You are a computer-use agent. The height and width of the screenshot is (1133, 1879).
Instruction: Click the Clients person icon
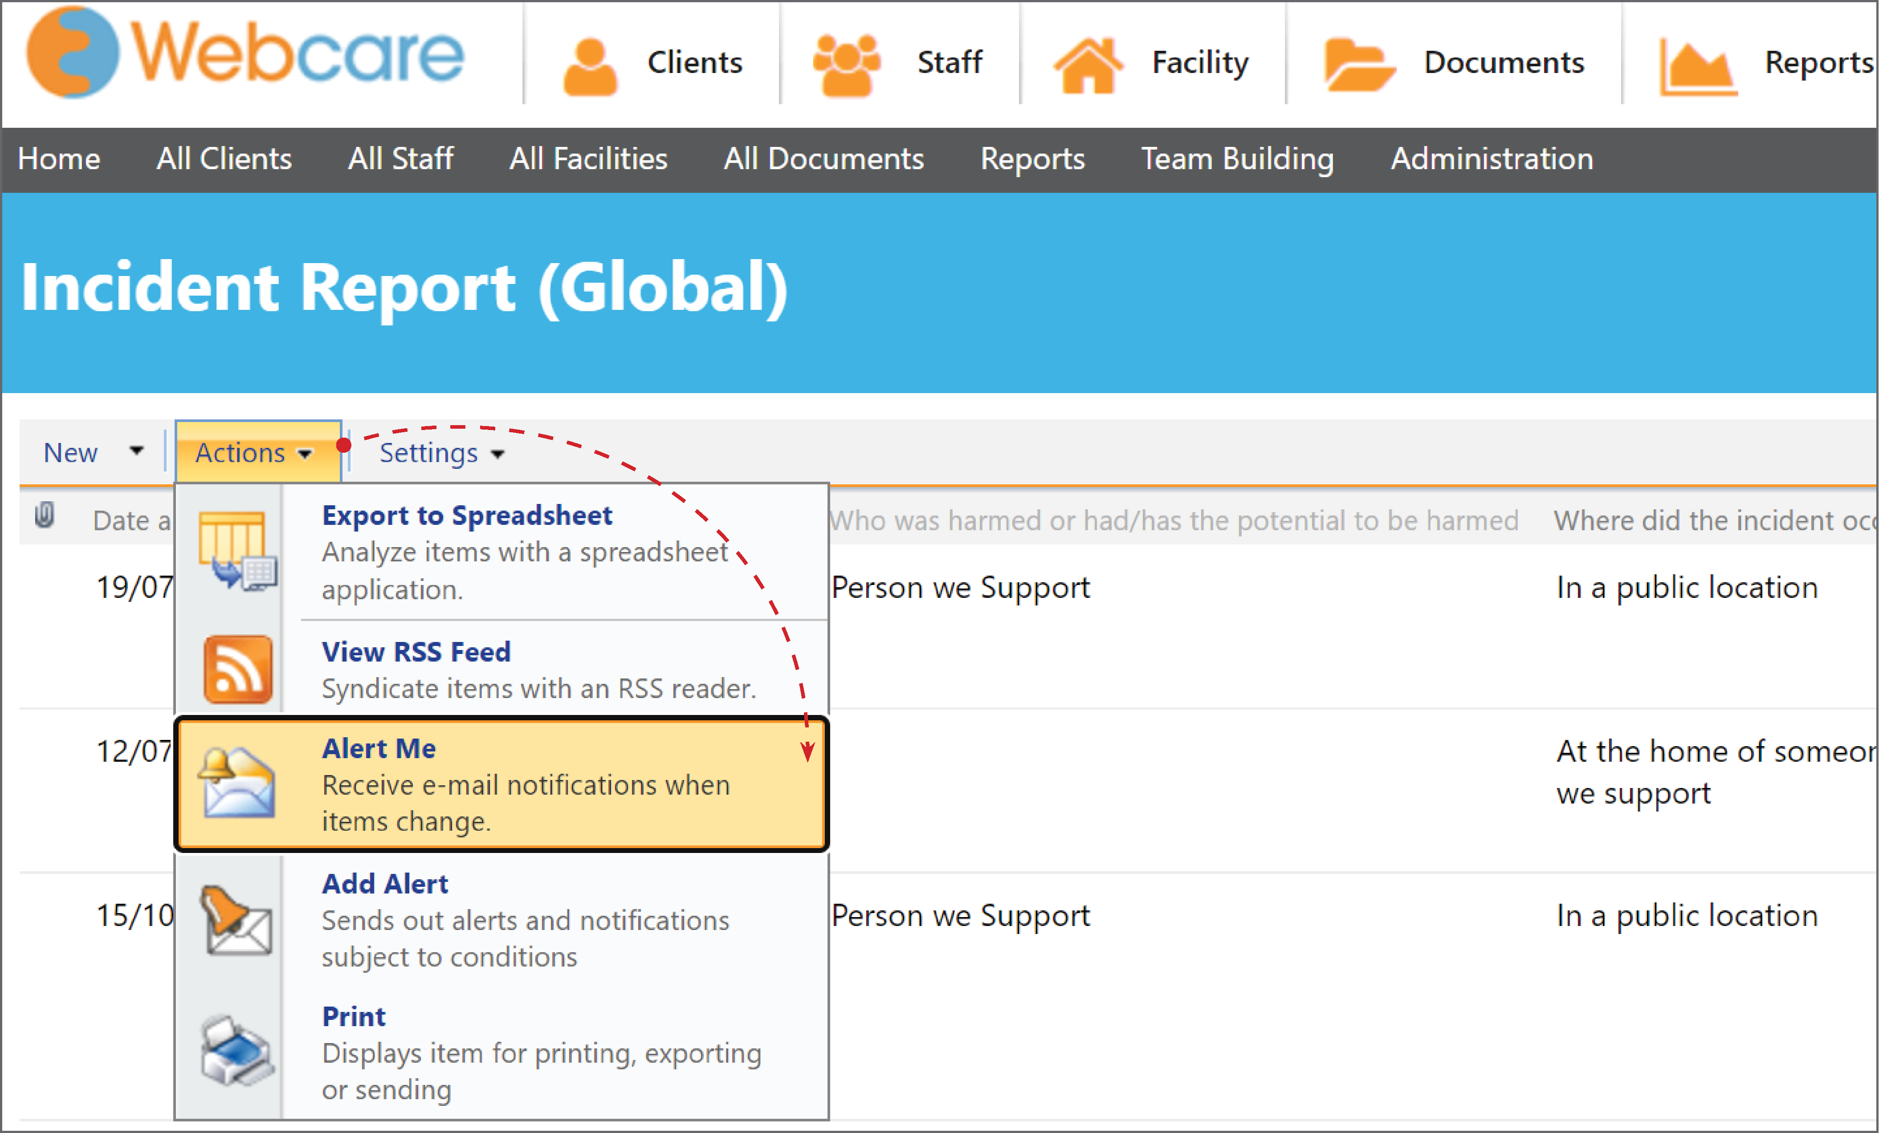click(590, 67)
